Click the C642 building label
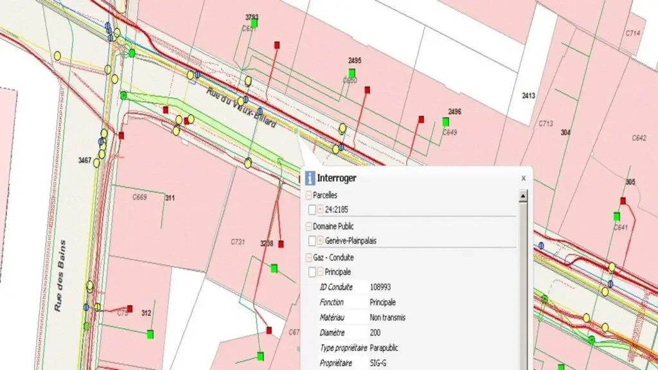658x370 pixels. click(639, 138)
